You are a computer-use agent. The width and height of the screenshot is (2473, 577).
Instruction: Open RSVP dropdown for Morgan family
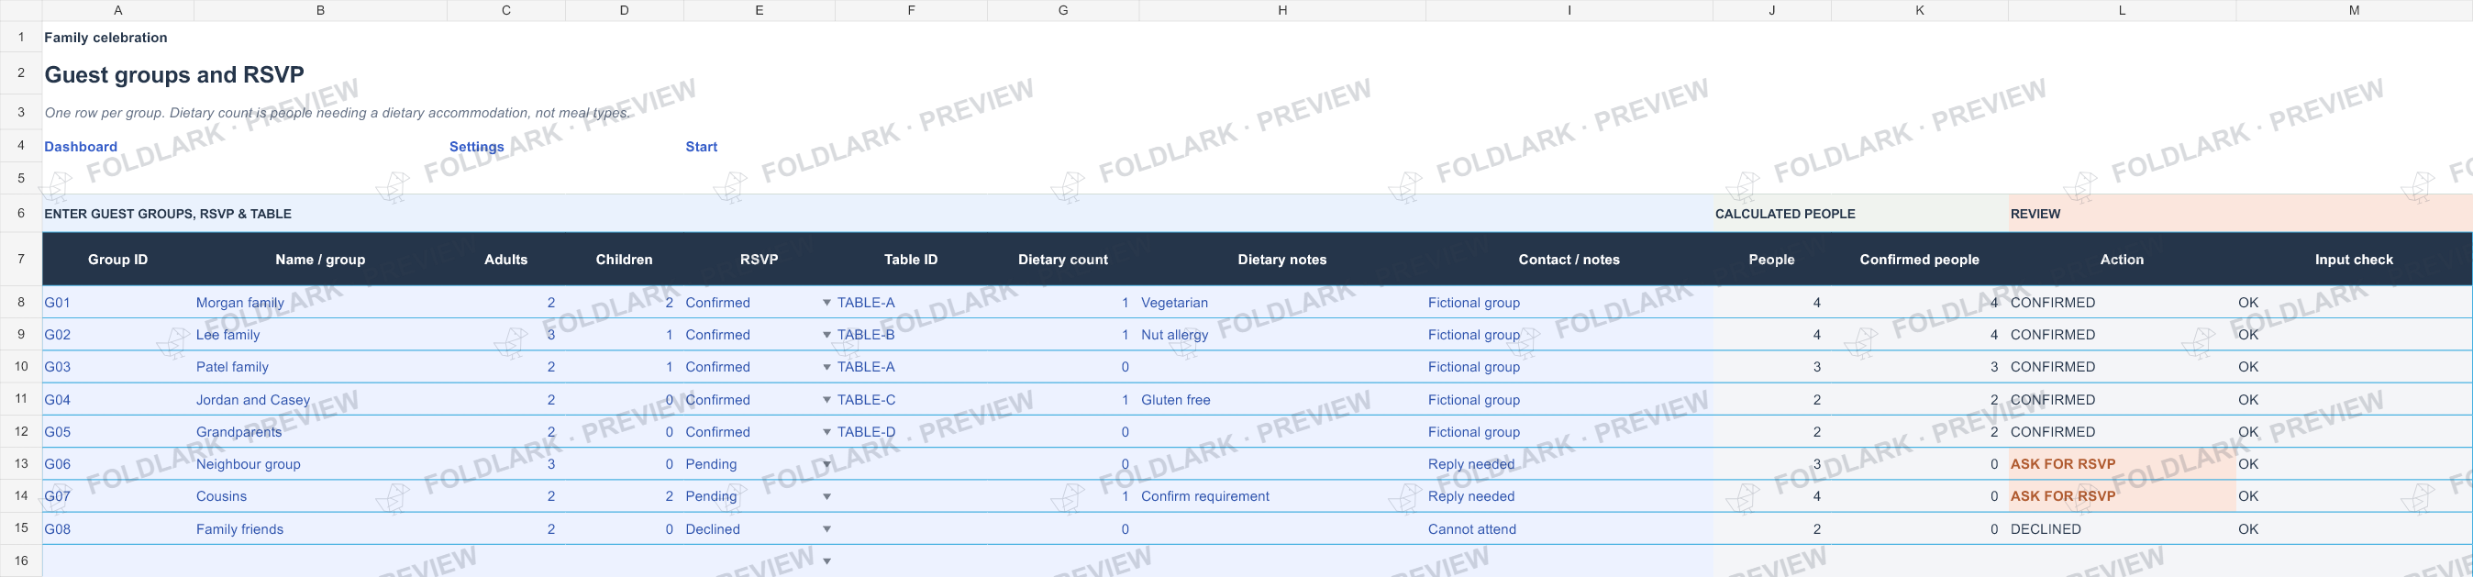[x=826, y=303]
